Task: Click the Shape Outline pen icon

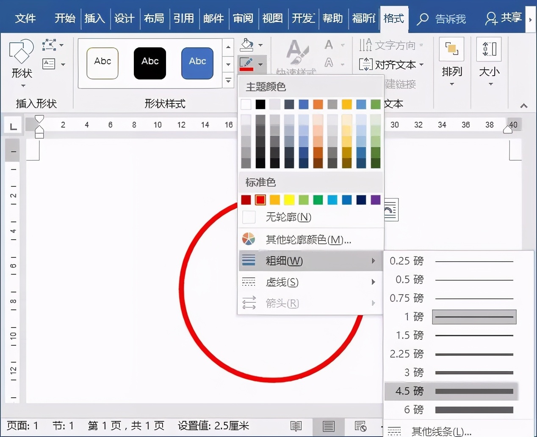Action: [x=246, y=64]
